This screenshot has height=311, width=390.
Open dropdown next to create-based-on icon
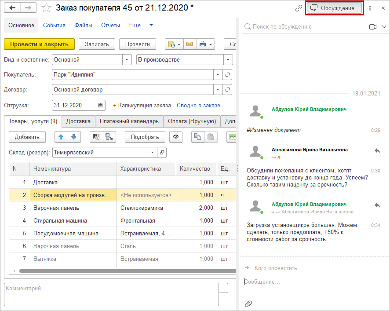tap(179, 44)
